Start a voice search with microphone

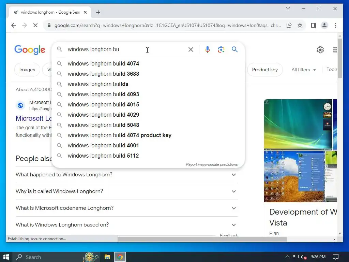click(x=208, y=49)
